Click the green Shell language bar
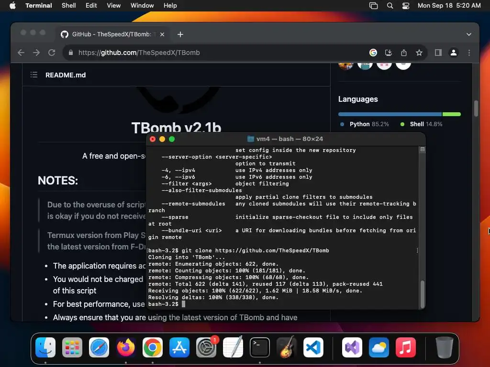Screen dimensions: 490x367 [452, 114]
